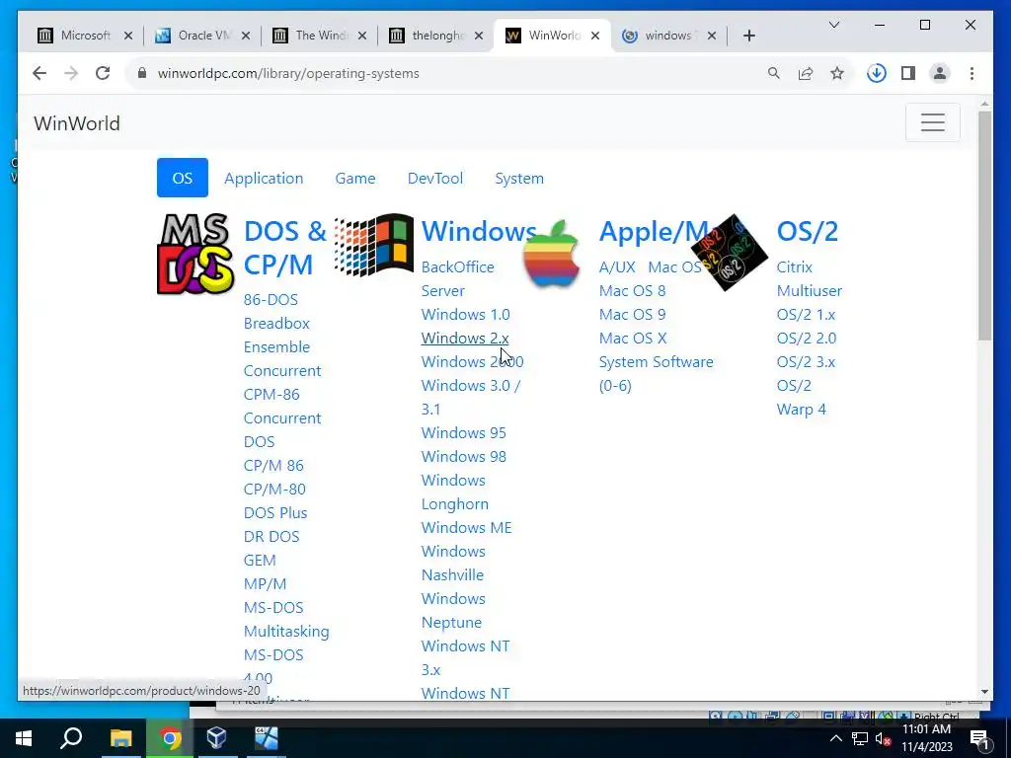Go back to the previous page
This screenshot has width=1011, height=758.
pyautogui.click(x=39, y=73)
